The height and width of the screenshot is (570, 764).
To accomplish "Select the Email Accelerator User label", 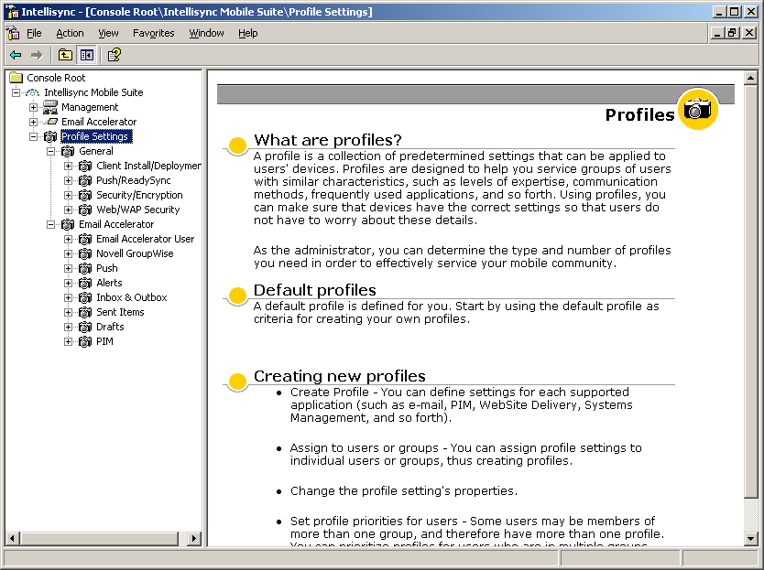I will (x=146, y=239).
